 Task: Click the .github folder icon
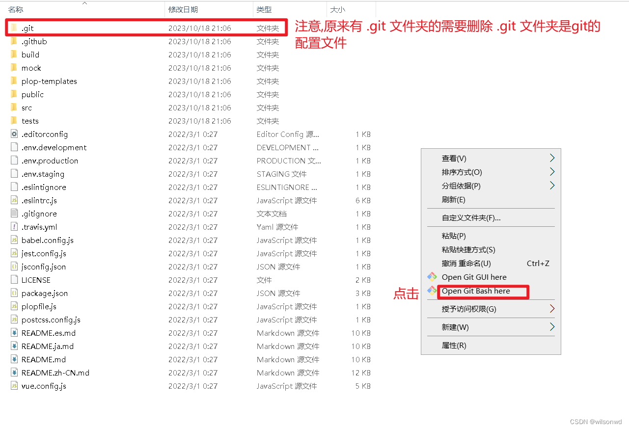[x=14, y=41]
